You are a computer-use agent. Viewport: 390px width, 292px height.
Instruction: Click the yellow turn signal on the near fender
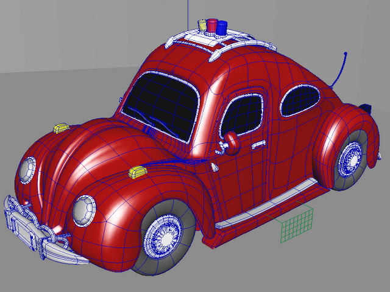[138, 172]
